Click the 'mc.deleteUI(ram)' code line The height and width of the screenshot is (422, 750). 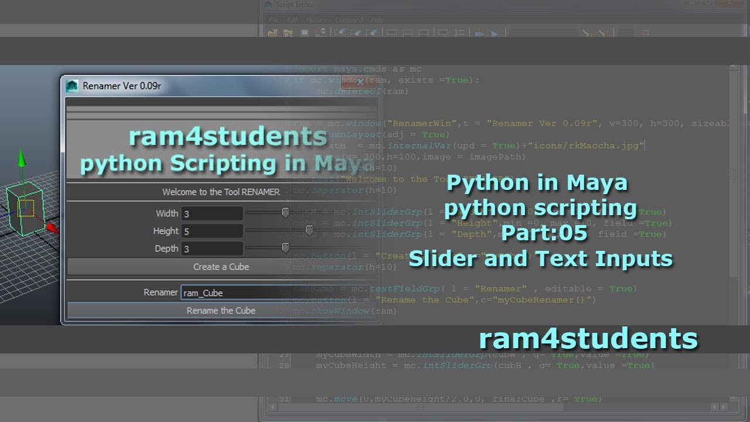click(362, 91)
